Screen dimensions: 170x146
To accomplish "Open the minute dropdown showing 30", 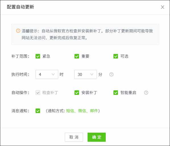I will (86, 74).
